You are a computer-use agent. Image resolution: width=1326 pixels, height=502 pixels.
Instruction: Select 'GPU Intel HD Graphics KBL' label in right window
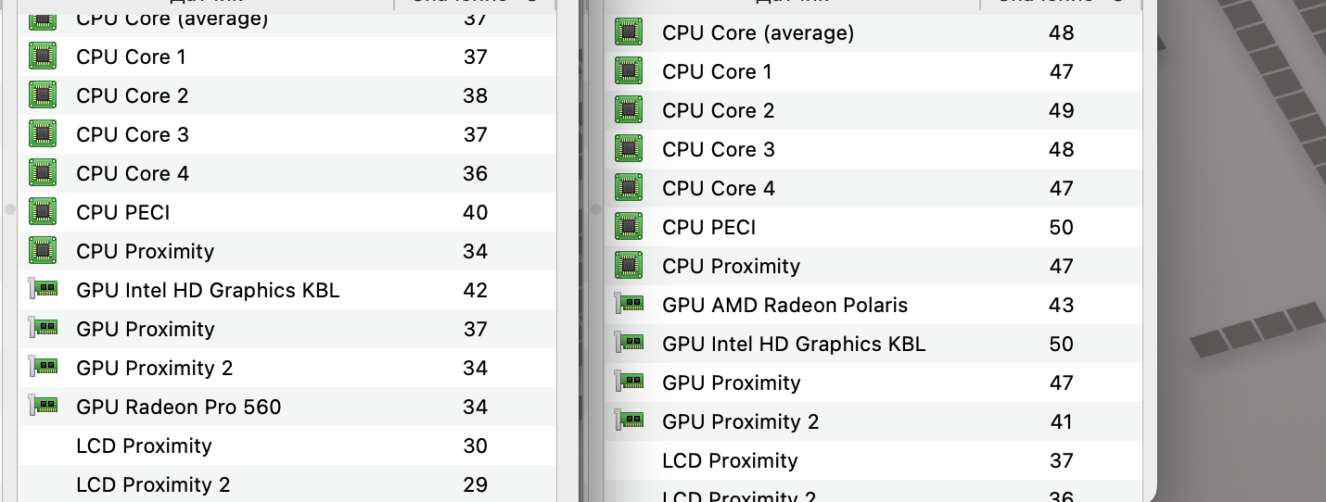point(794,344)
